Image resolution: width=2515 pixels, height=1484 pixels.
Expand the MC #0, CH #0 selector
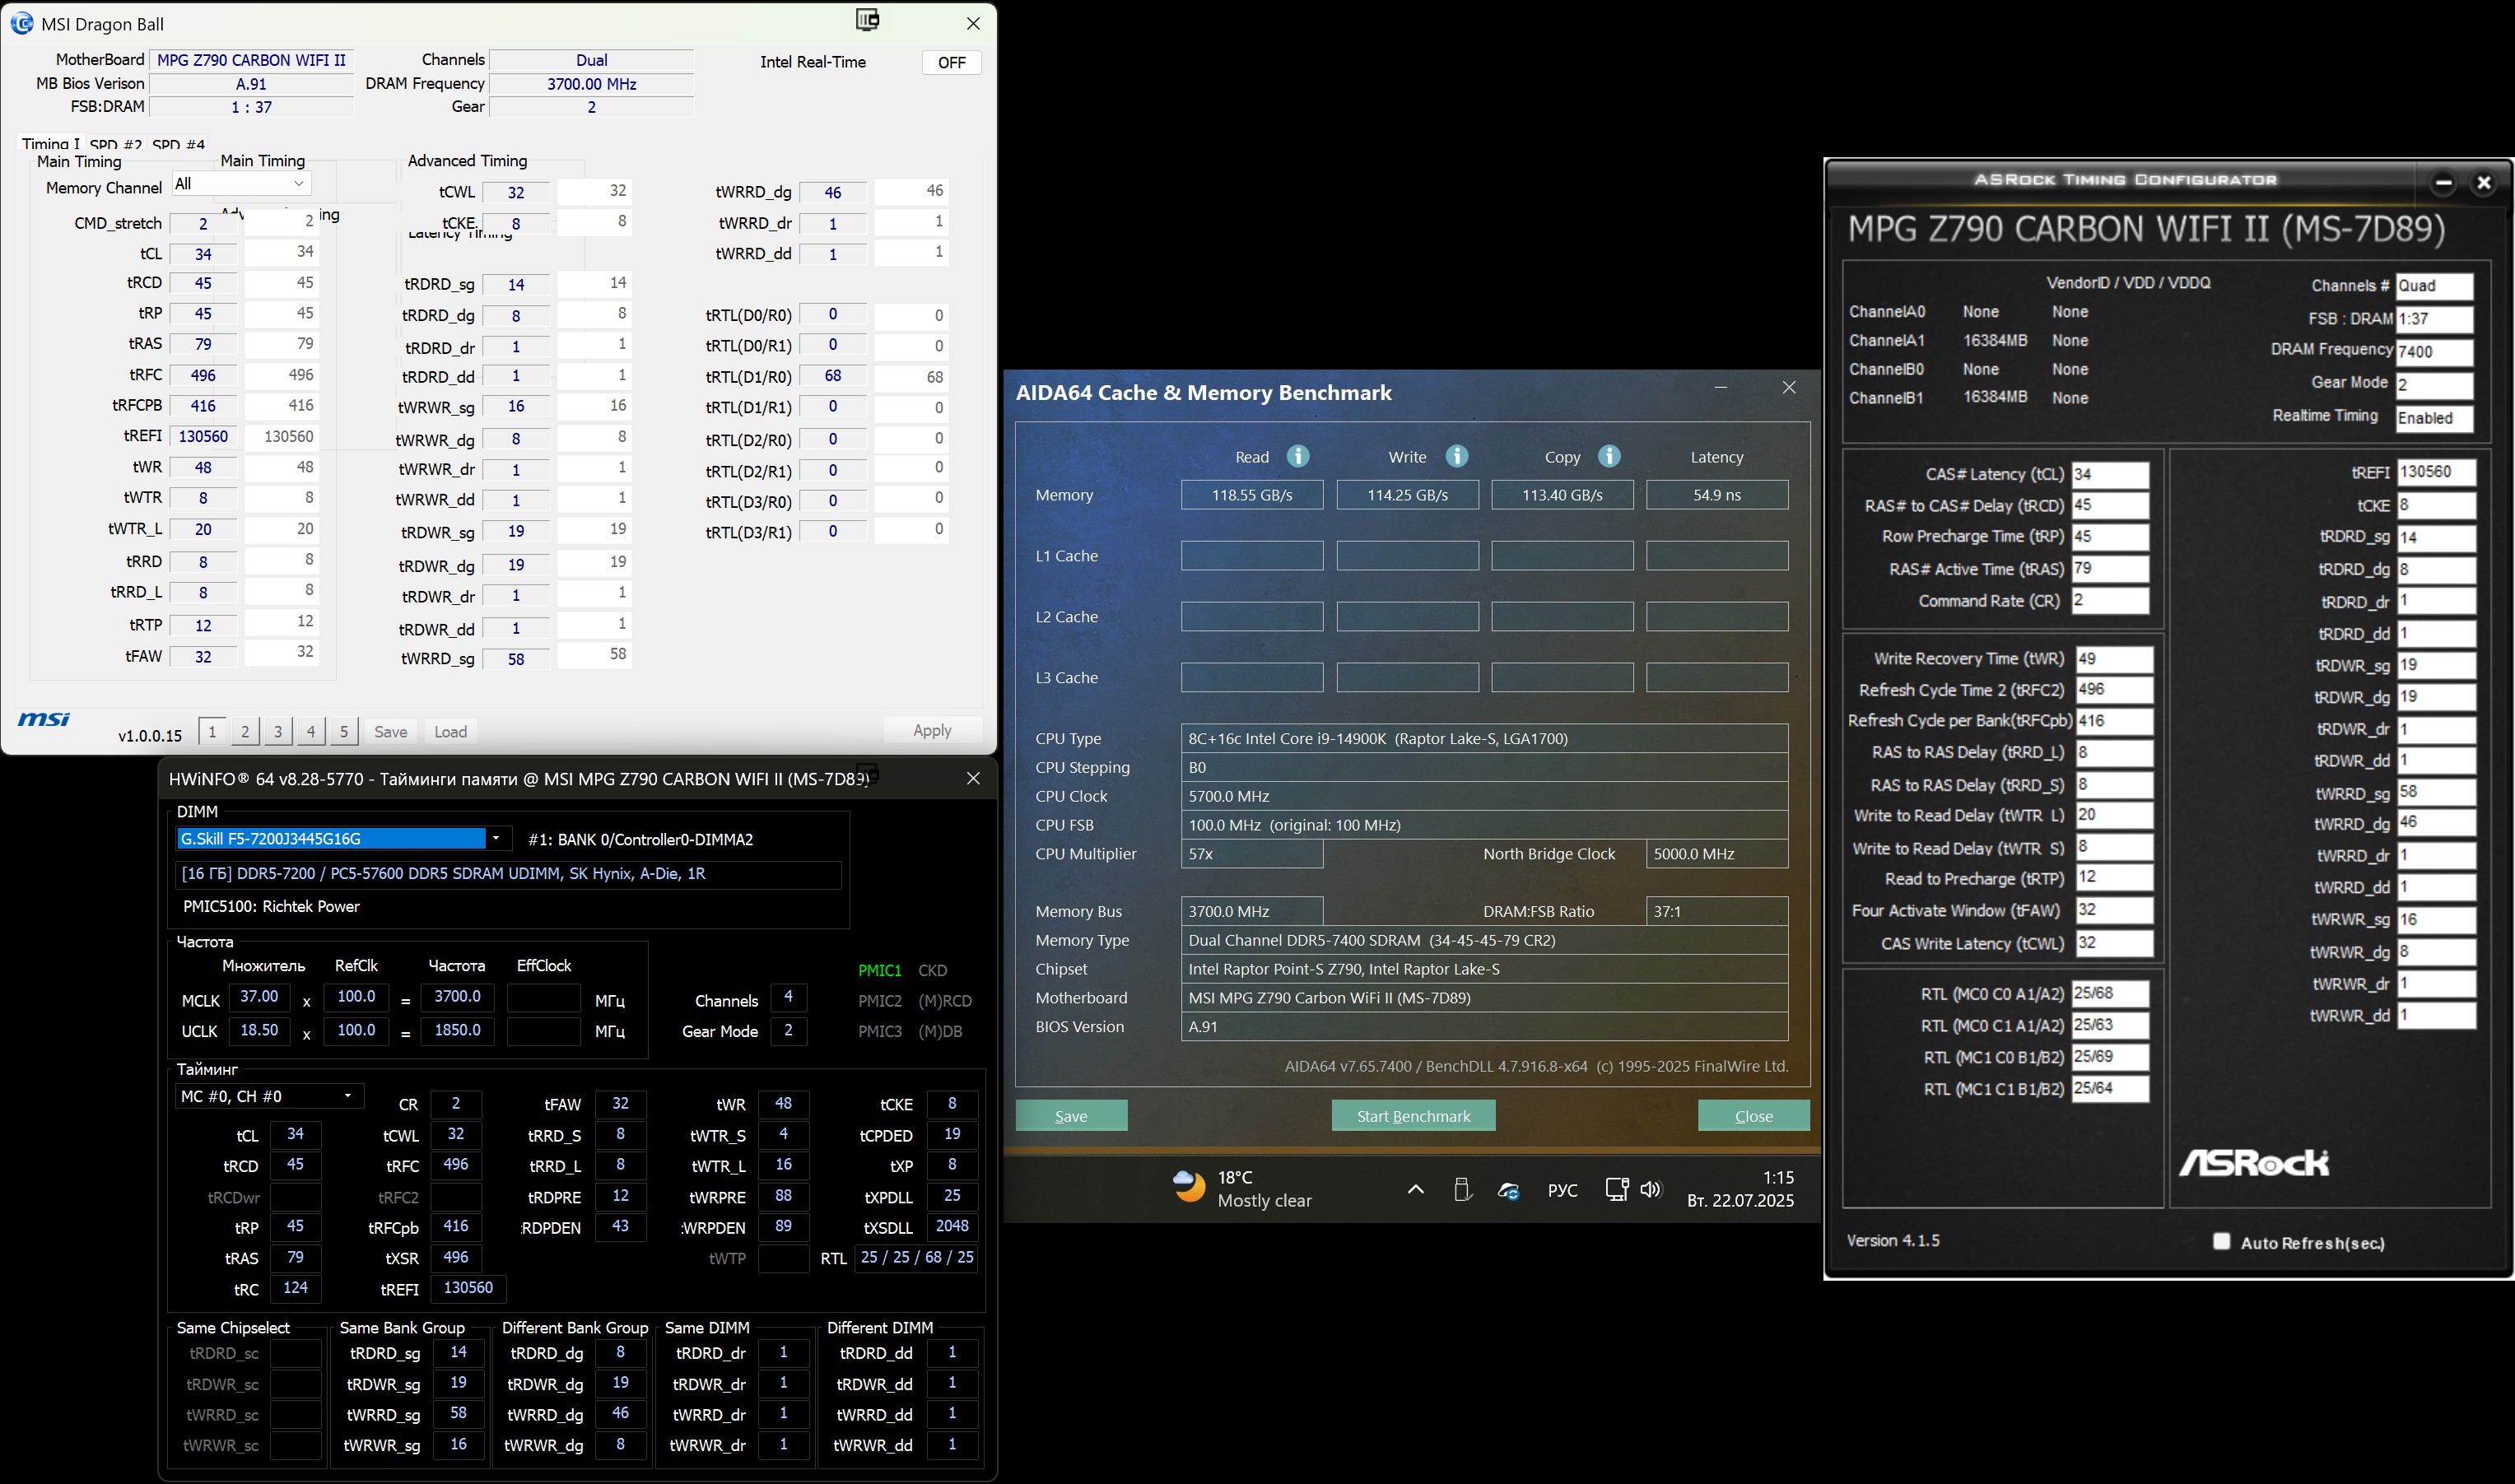point(268,1096)
